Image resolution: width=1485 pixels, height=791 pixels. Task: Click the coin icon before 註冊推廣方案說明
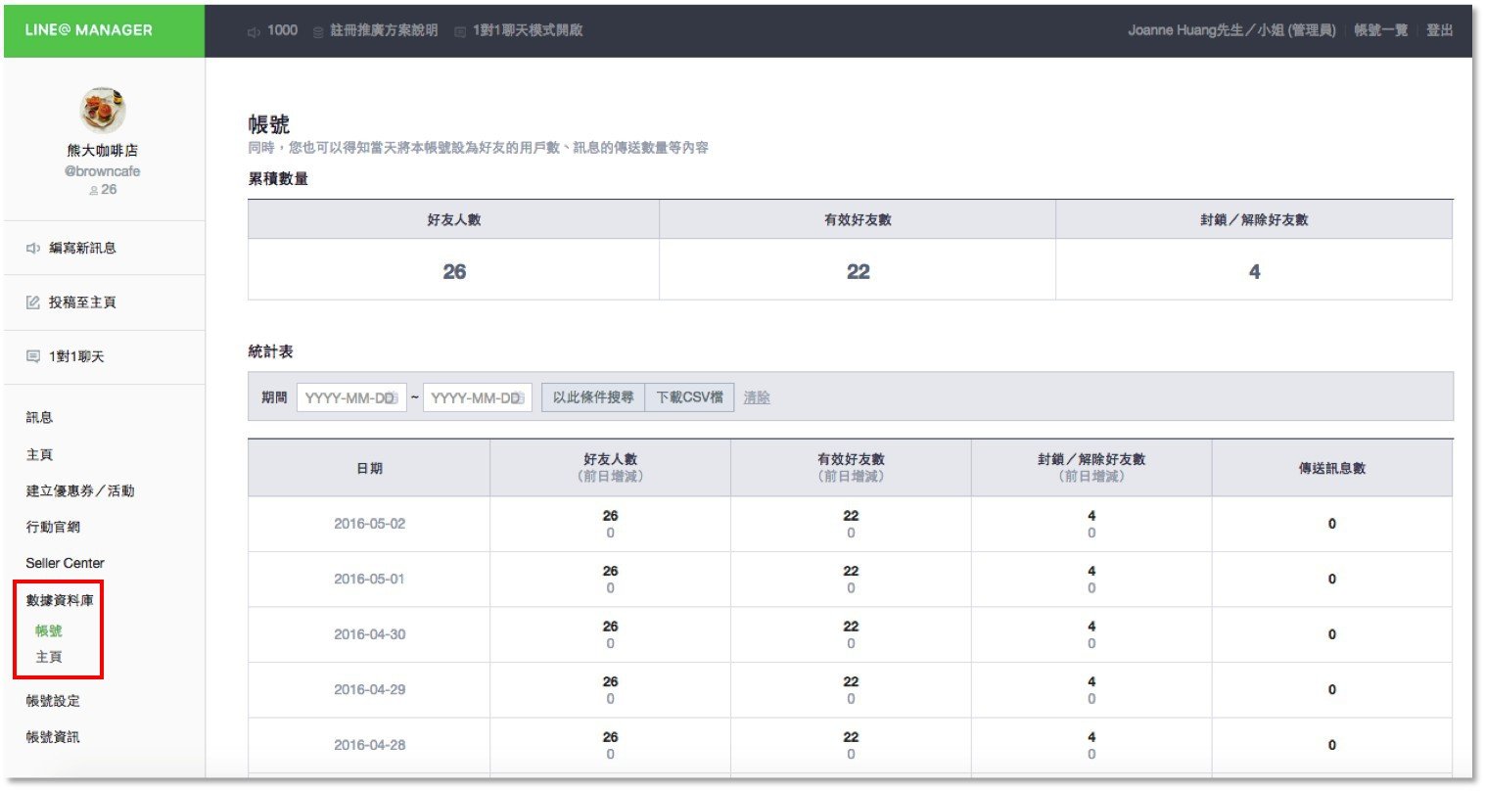[x=318, y=31]
